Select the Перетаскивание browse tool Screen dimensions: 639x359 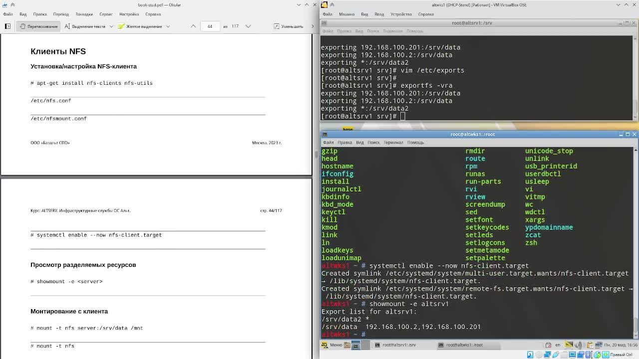[x=39, y=26]
